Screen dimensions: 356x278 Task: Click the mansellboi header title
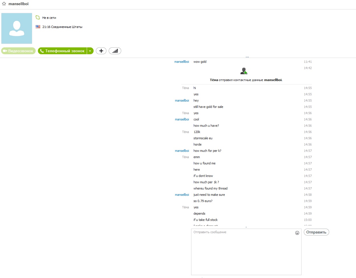[x=19, y=4]
